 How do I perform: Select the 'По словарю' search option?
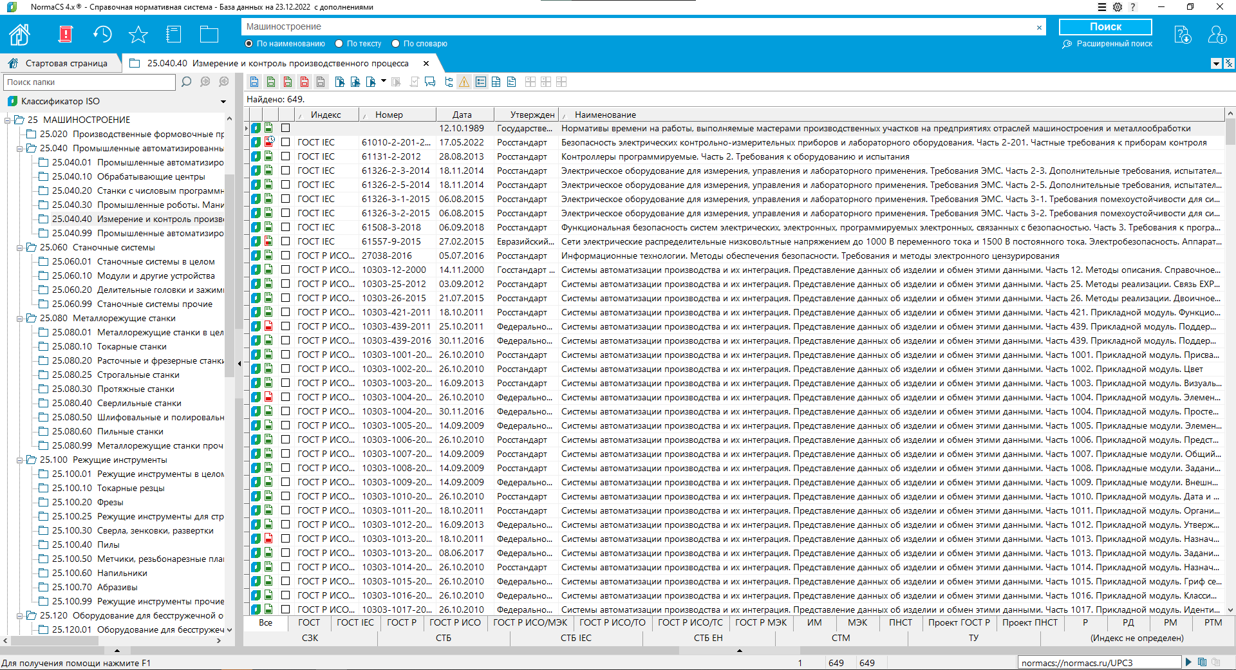(396, 44)
